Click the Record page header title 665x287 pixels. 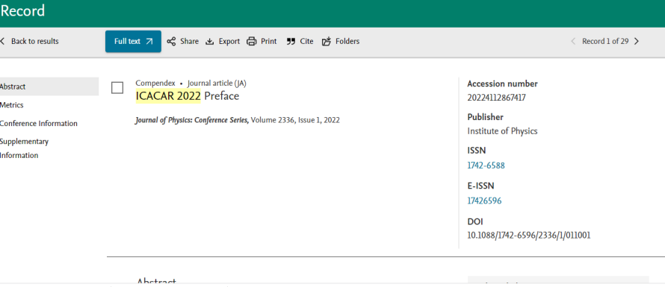[23, 11]
